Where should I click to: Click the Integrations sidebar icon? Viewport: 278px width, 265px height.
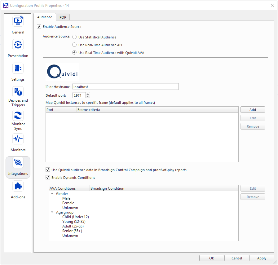coord(18,163)
